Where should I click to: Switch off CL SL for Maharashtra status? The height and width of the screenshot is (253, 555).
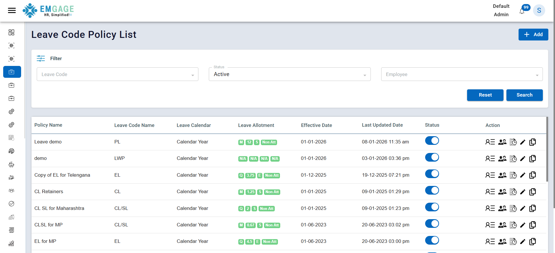tap(432, 207)
